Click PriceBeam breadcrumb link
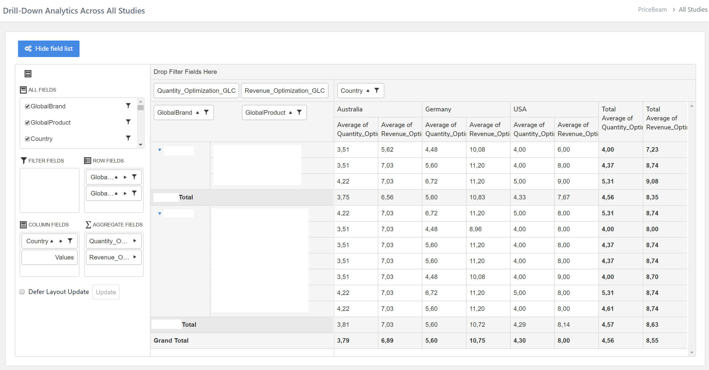Image resolution: width=709 pixels, height=370 pixels. (652, 10)
